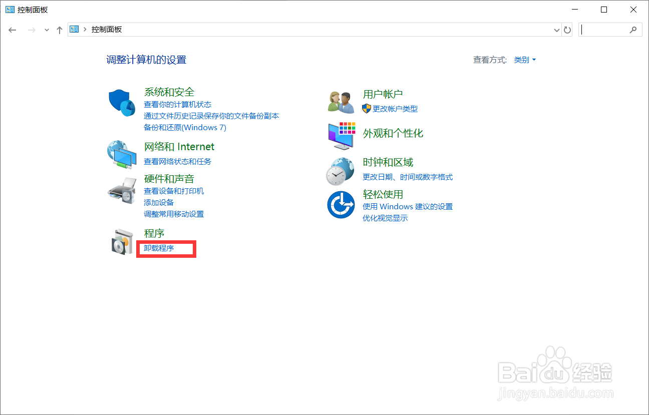Click the 轻松使用 icon

341,205
